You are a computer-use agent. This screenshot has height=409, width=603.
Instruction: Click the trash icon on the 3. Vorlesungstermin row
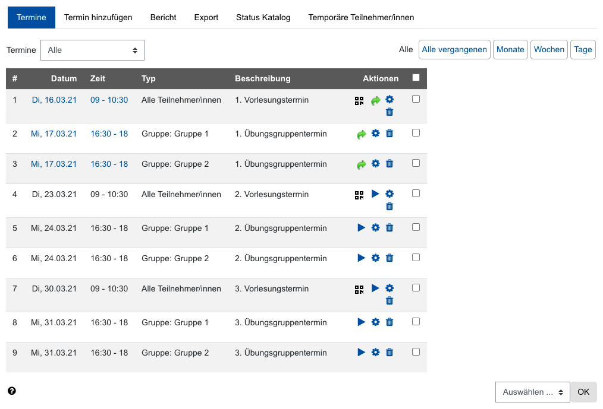click(390, 300)
